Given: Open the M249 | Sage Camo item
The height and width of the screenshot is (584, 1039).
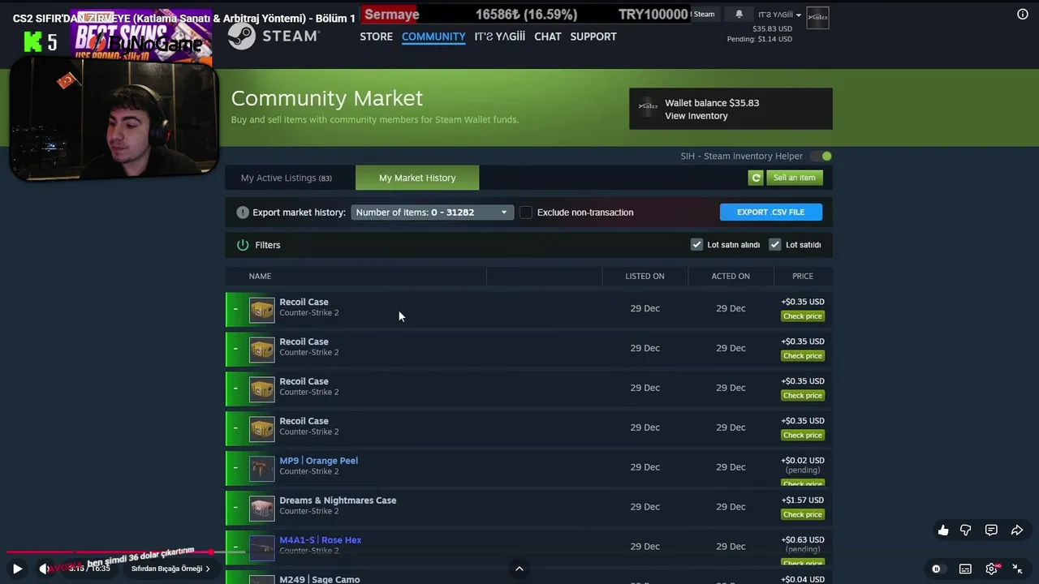Looking at the screenshot, I should tap(319, 579).
